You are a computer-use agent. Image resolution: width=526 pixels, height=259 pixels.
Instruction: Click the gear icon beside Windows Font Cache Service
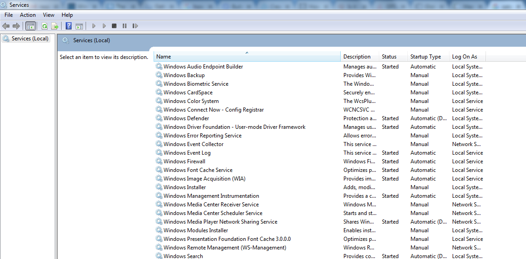point(159,170)
